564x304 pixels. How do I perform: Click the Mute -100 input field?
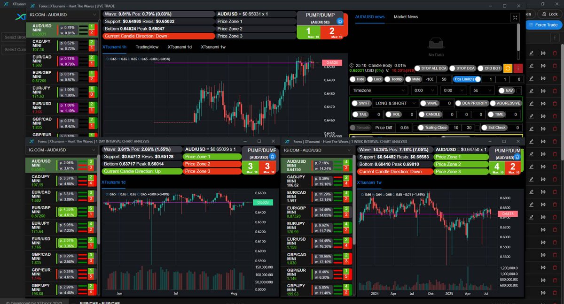tap(429, 79)
